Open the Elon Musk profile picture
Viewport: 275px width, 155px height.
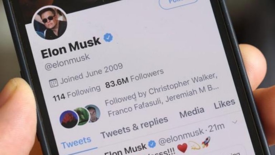50,23
